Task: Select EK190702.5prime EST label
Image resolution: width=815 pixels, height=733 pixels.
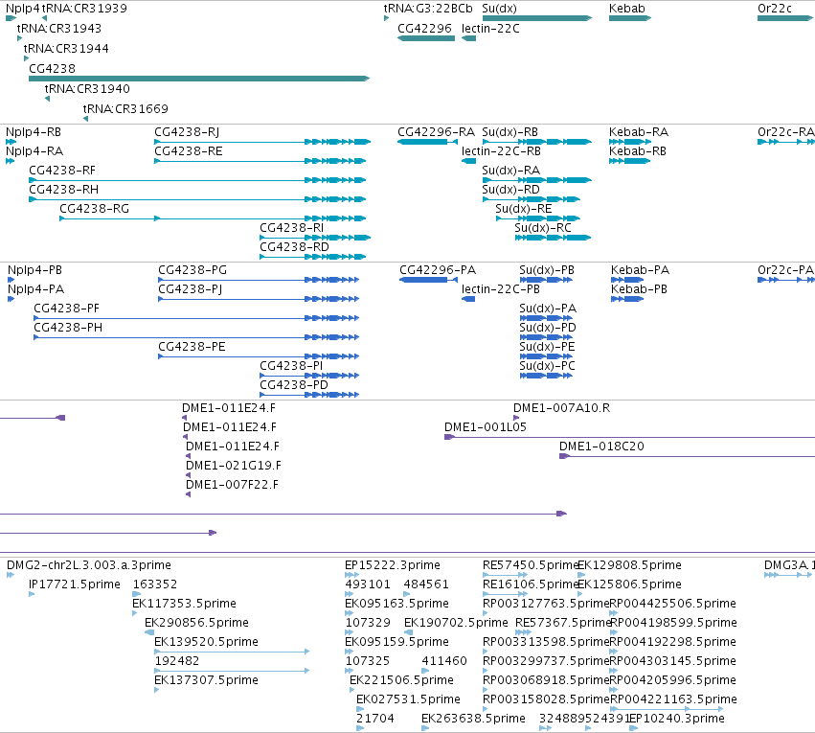Action: (457, 624)
